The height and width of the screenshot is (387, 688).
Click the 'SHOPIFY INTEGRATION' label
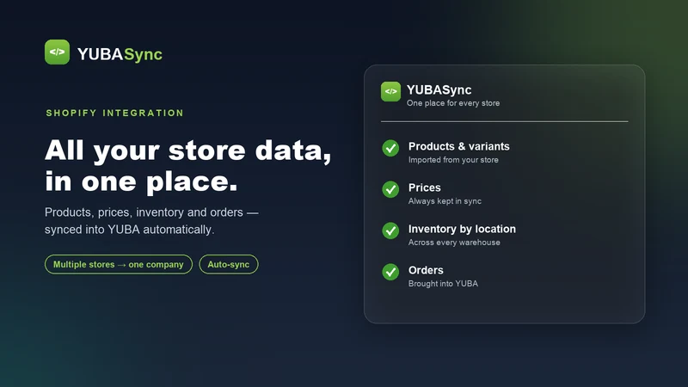115,113
